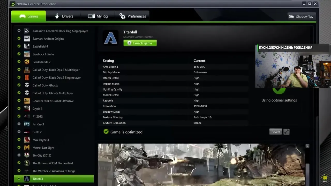Click the F1 2013 game icon
The image size is (331, 186).
pyautogui.click(x=27, y=116)
